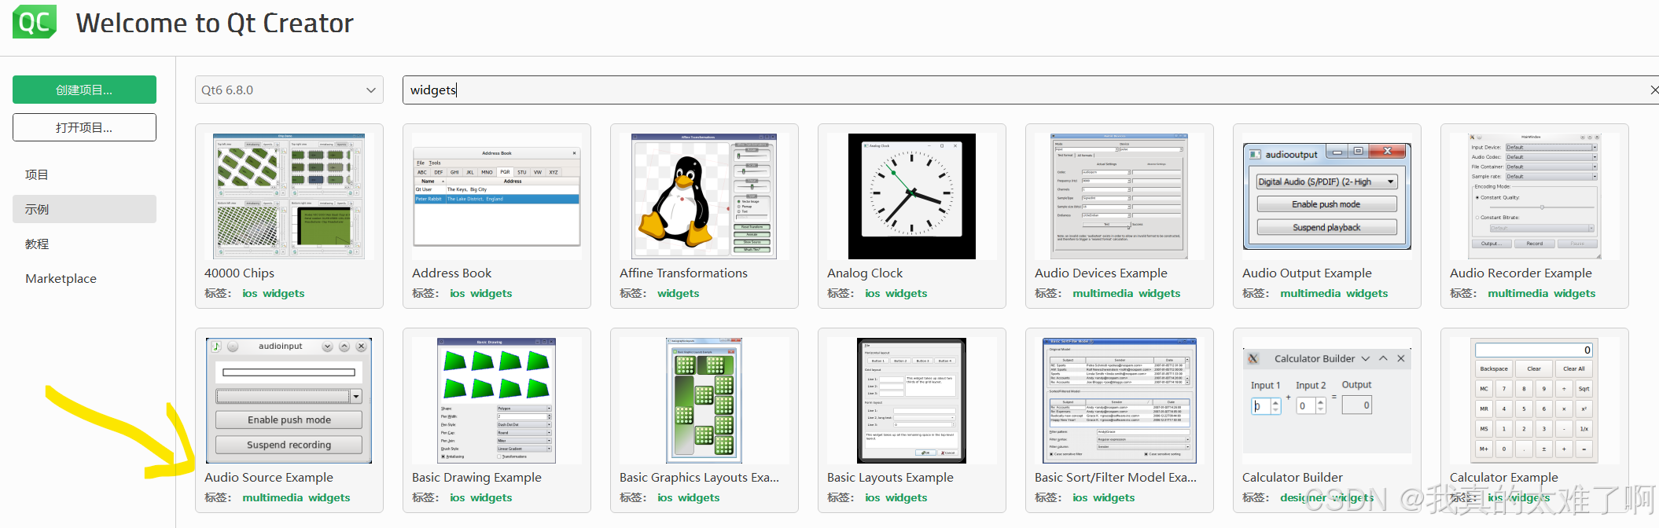The height and width of the screenshot is (528, 1659).
Task: Click the Basic Layouts Example title
Action: [x=890, y=477]
